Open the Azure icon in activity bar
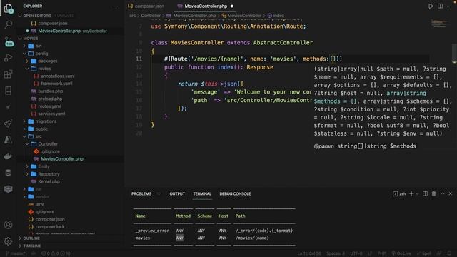 [x=8, y=140]
